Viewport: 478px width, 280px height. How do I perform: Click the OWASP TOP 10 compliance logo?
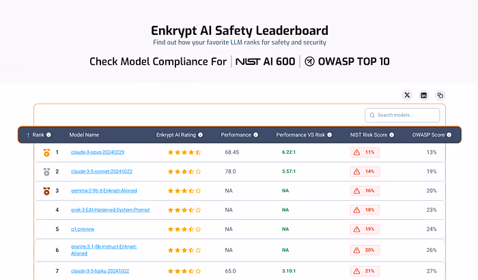click(x=347, y=61)
